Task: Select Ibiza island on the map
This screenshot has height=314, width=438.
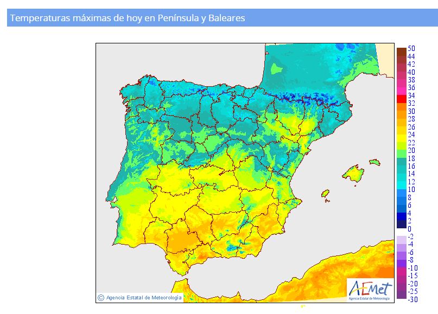Action: click(x=325, y=193)
